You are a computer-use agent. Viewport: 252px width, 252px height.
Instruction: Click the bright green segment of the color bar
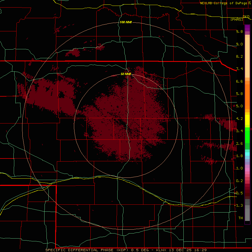[x=247, y=135]
